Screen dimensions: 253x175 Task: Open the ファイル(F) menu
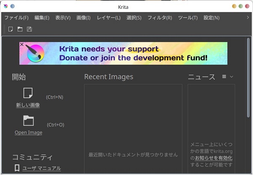click(16, 18)
